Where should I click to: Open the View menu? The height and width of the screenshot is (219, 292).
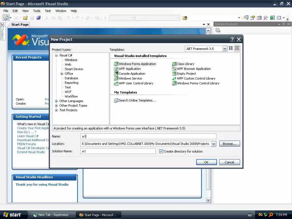pyautogui.click(x=25, y=11)
